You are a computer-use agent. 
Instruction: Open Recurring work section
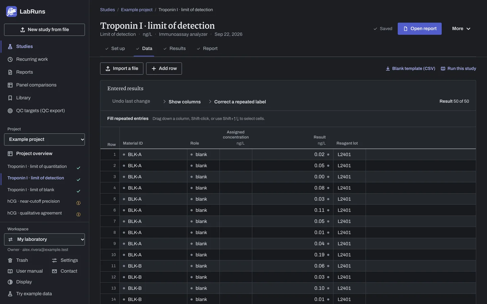[x=45, y=59]
